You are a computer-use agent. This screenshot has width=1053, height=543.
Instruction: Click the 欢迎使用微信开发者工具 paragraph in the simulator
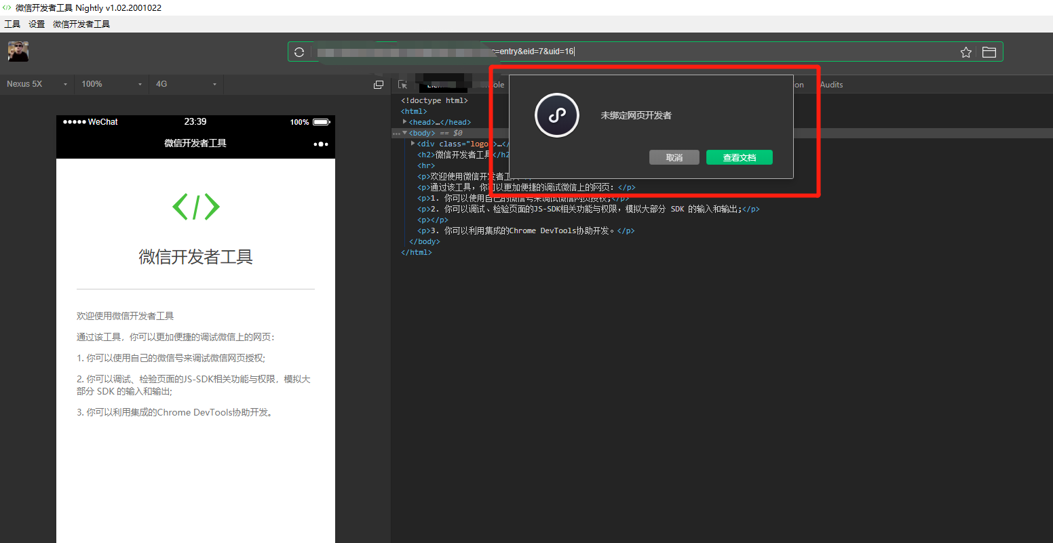coord(126,316)
